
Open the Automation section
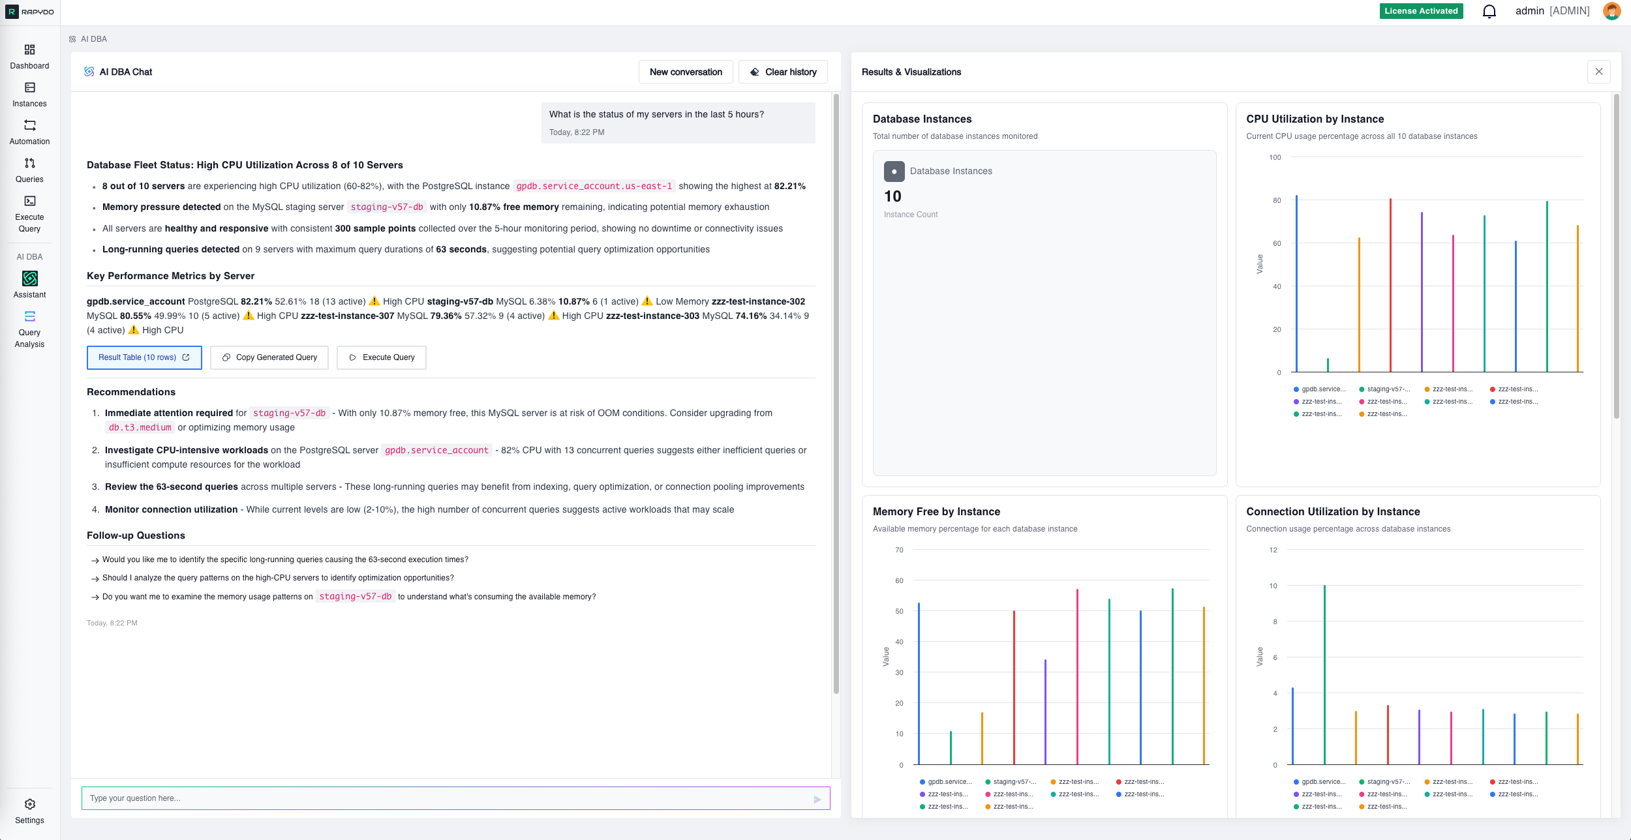29,130
